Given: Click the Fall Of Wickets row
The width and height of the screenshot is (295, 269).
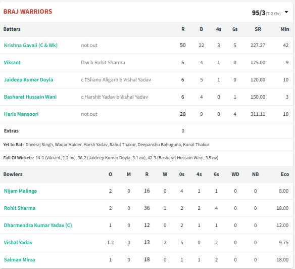Looking at the screenshot, I should [x=146, y=158].
